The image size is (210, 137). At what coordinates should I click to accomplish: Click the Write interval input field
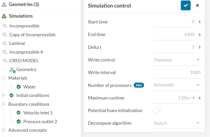pyautogui.click(x=177, y=73)
